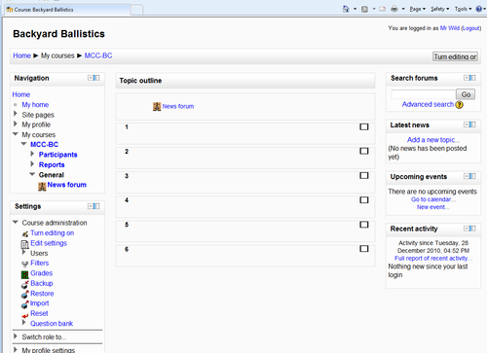Click the Edit settings icon
Viewport: 487px width, 353px height.
click(x=25, y=244)
